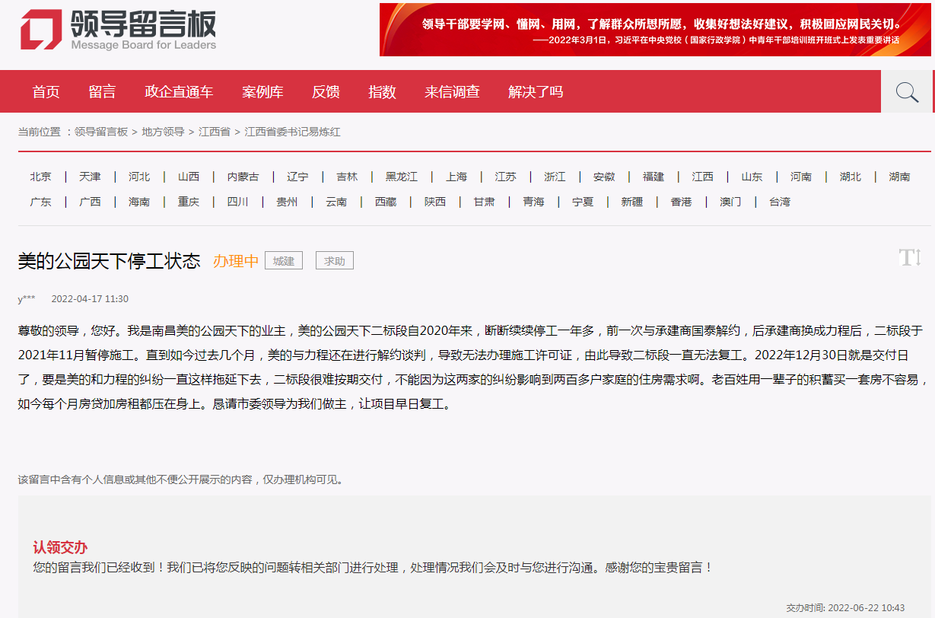
Task: Select 北京 from province list
Action: coord(41,177)
